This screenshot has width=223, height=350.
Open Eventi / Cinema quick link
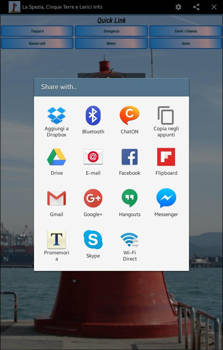coord(186,31)
